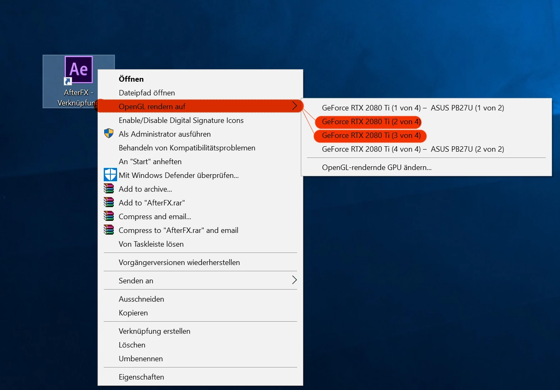The height and width of the screenshot is (390, 560).
Task: Expand the OpenGL rendern auf submenu arrow
Action: (x=295, y=106)
